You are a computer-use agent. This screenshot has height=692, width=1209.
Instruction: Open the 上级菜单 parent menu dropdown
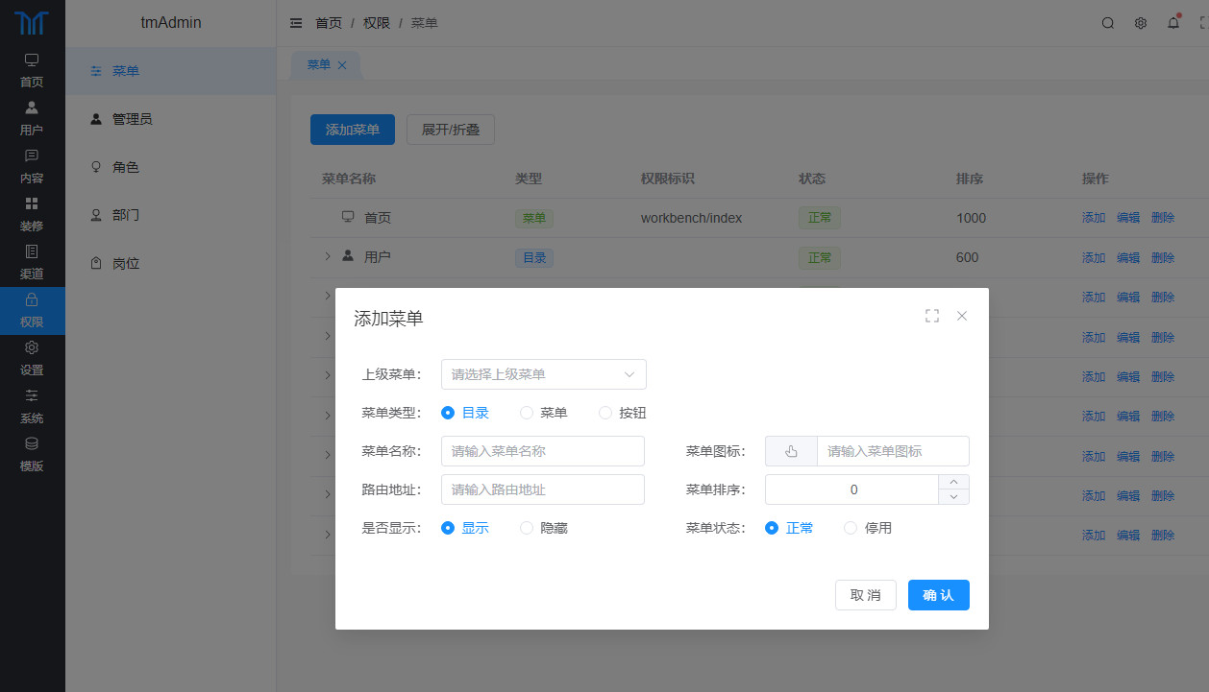pyautogui.click(x=543, y=374)
